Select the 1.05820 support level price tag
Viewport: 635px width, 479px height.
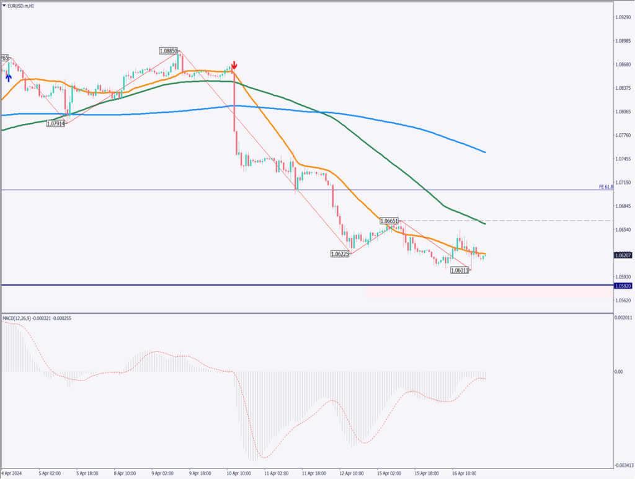click(x=623, y=286)
